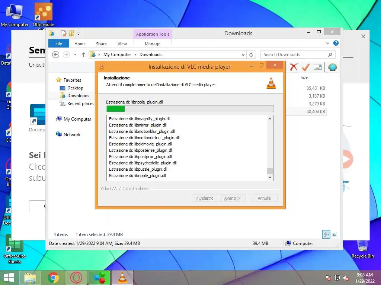Screen dimensions: 381x285
Task: Select libmagnify_plugin.dll log line
Action: coord(140,119)
